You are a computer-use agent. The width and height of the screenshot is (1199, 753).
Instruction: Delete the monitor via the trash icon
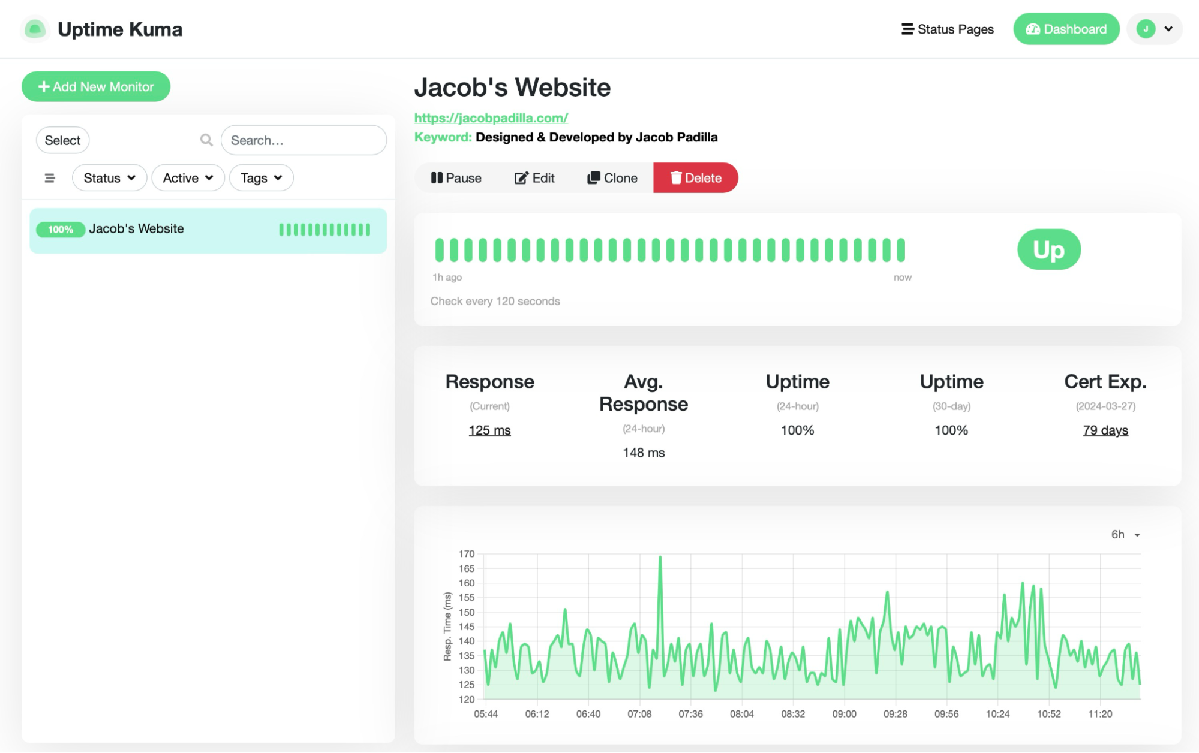676,177
